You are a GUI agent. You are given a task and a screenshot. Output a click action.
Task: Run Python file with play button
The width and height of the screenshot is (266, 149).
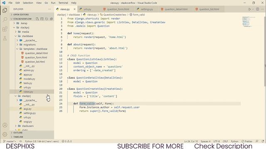[x=249, y=9]
